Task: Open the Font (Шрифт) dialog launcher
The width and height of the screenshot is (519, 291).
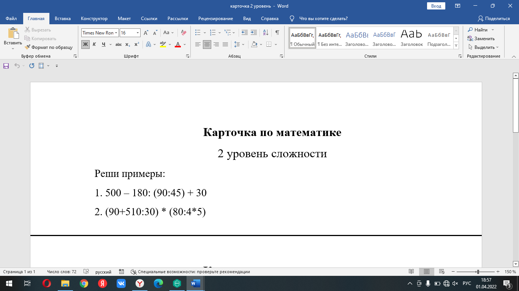Action: (x=188, y=56)
